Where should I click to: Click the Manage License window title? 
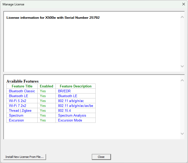pyautogui.click(x=13, y=4)
